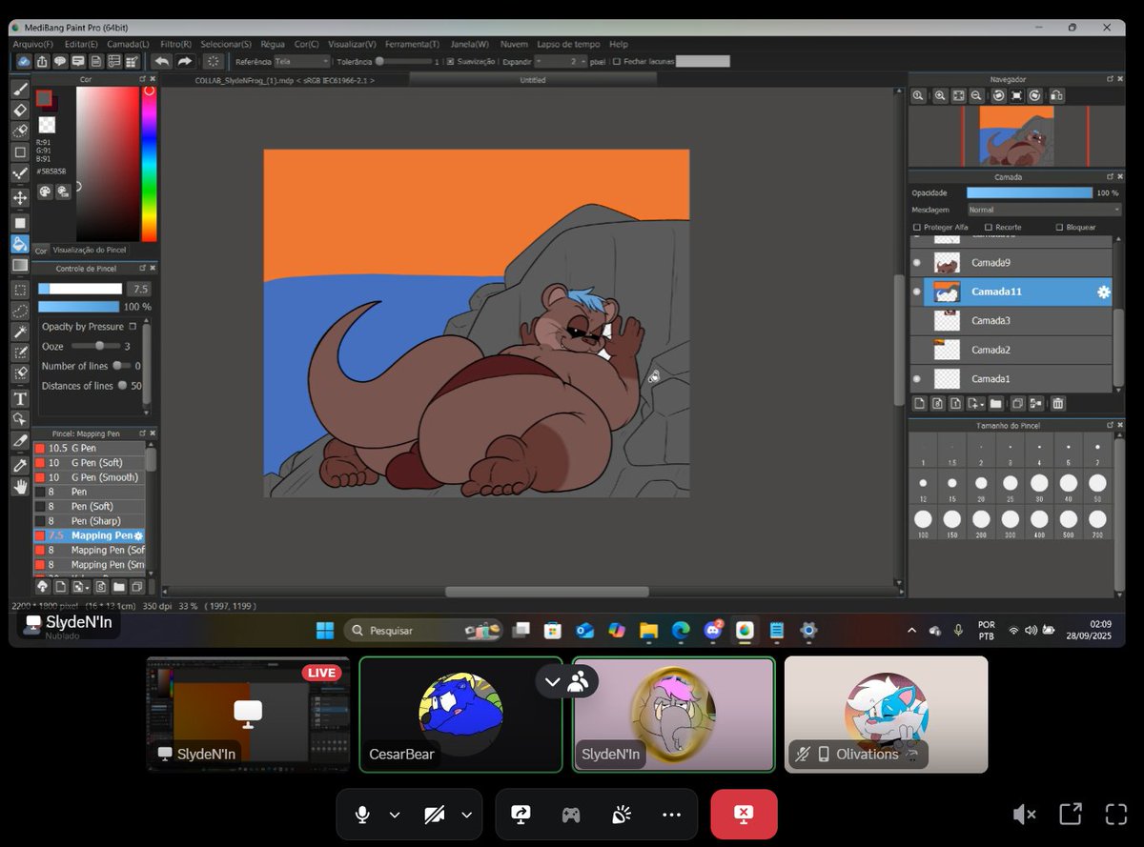This screenshot has width=1144, height=847.
Task: Open Camada11 layer settings gear
Action: click(1103, 292)
